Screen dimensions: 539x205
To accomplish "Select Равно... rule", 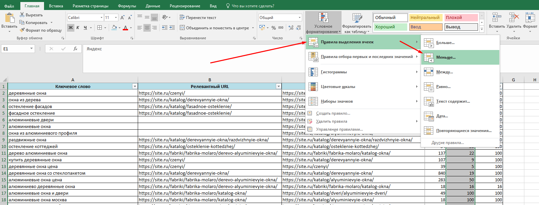I will coord(460,87).
